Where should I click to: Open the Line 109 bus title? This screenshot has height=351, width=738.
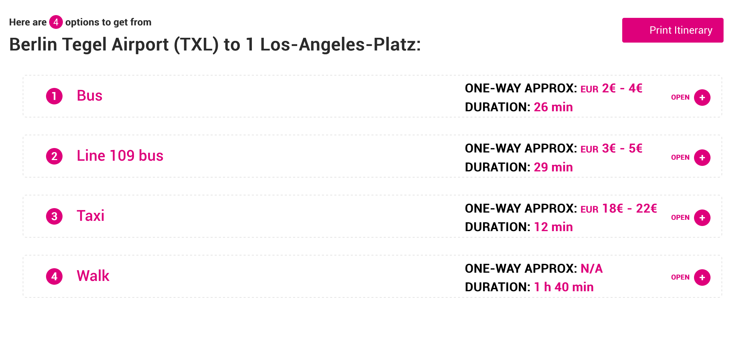coord(120,156)
